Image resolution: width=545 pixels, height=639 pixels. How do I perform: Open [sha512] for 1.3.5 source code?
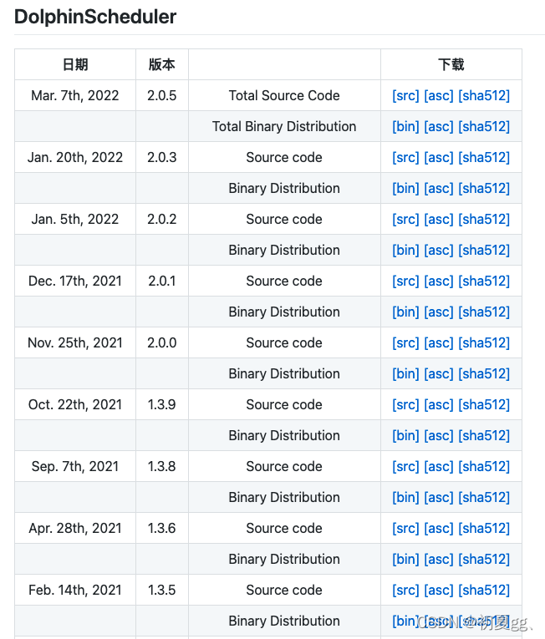484,590
